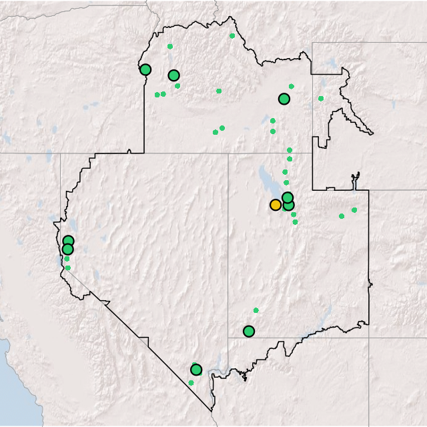Select the large green marker in the northeast
This screenshot has height=427, width=427.
click(284, 99)
